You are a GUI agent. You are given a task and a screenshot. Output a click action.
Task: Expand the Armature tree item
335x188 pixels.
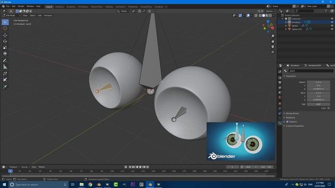(x=286, y=22)
